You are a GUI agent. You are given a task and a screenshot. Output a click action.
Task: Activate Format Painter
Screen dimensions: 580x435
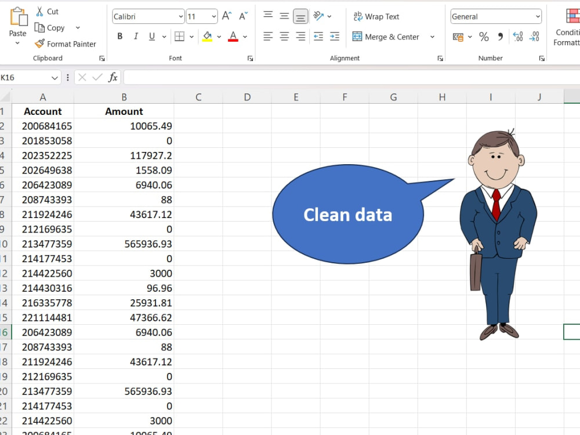point(65,44)
